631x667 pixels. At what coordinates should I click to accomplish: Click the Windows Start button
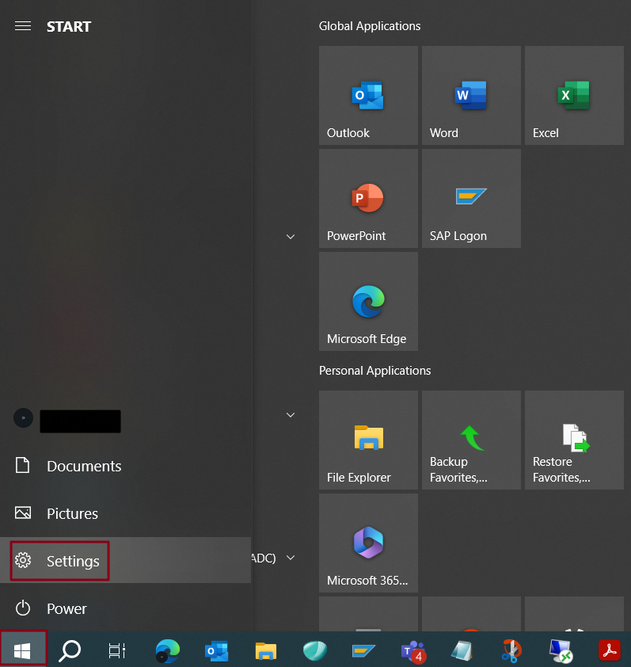(22, 650)
